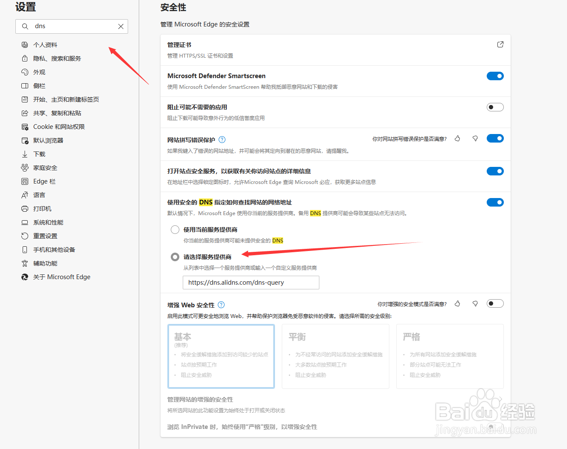Select the 严格 security level card
Image resolution: width=567 pixels, height=449 pixels.
click(x=450, y=356)
